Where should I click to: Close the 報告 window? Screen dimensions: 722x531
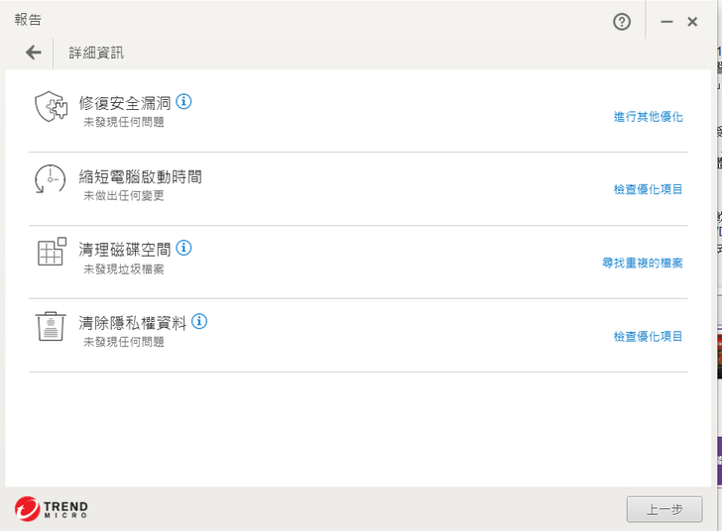[x=692, y=22]
